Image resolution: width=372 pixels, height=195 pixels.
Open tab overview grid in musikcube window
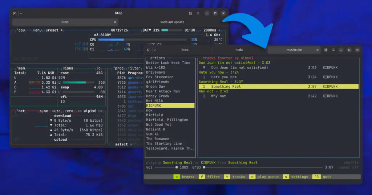326,50
